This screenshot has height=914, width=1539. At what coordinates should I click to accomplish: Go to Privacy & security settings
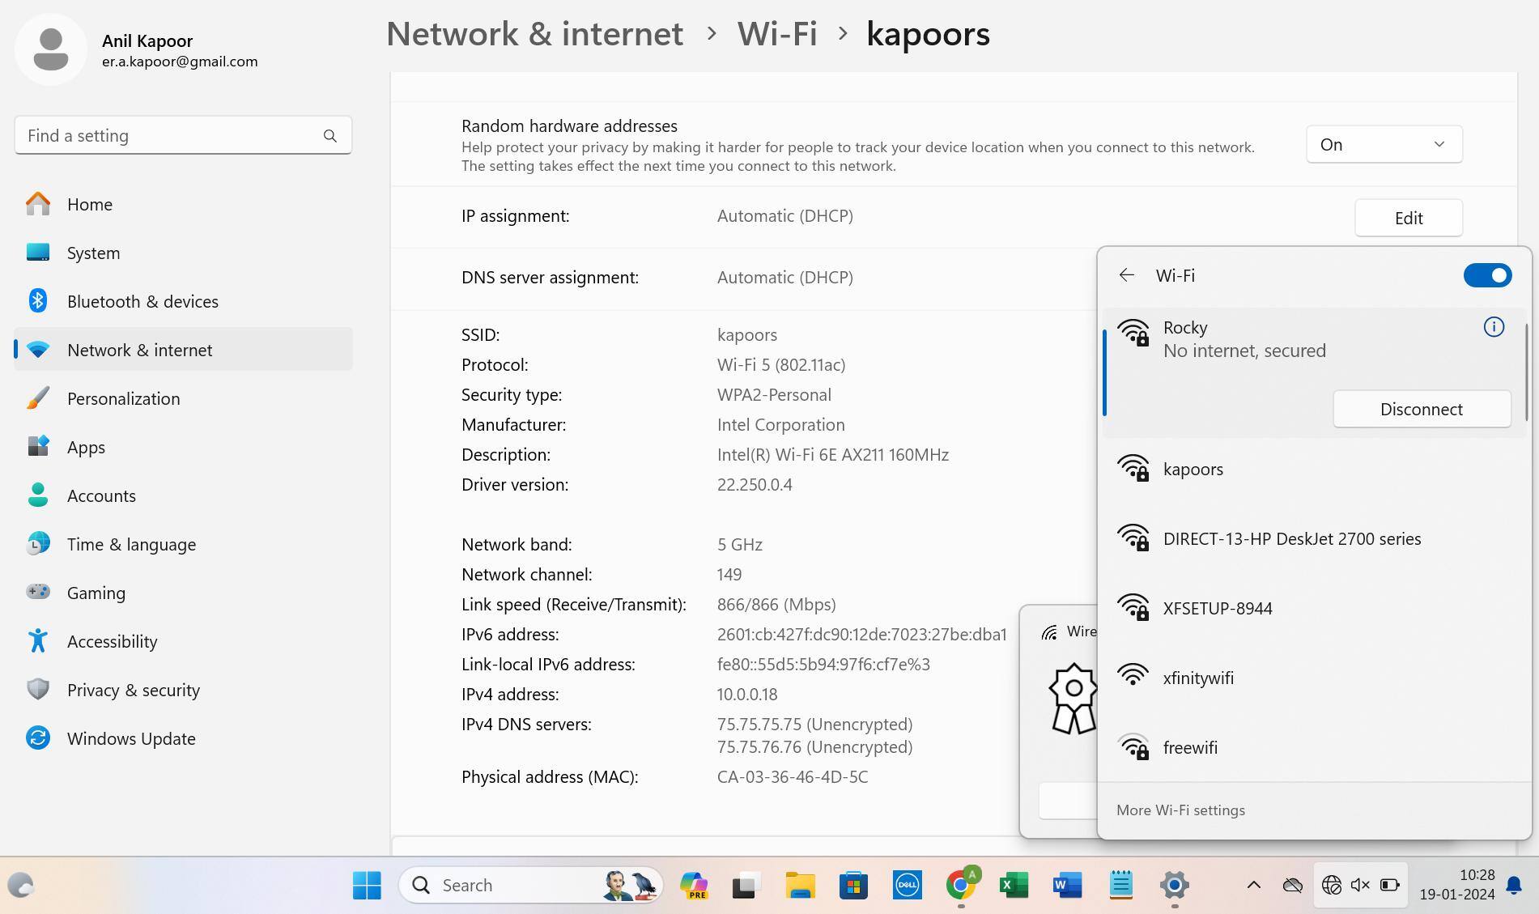tap(134, 690)
